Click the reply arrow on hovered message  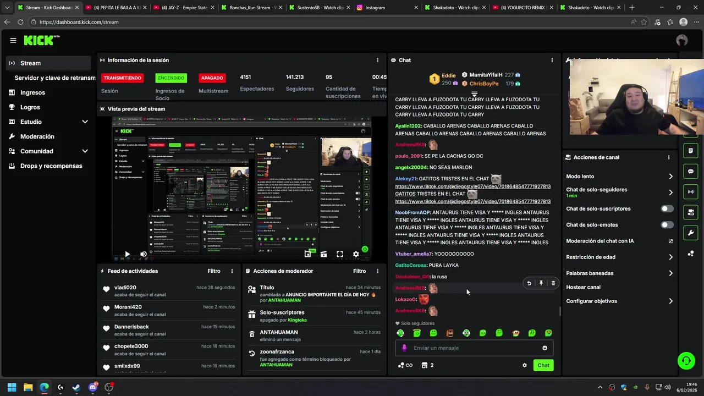click(x=529, y=283)
